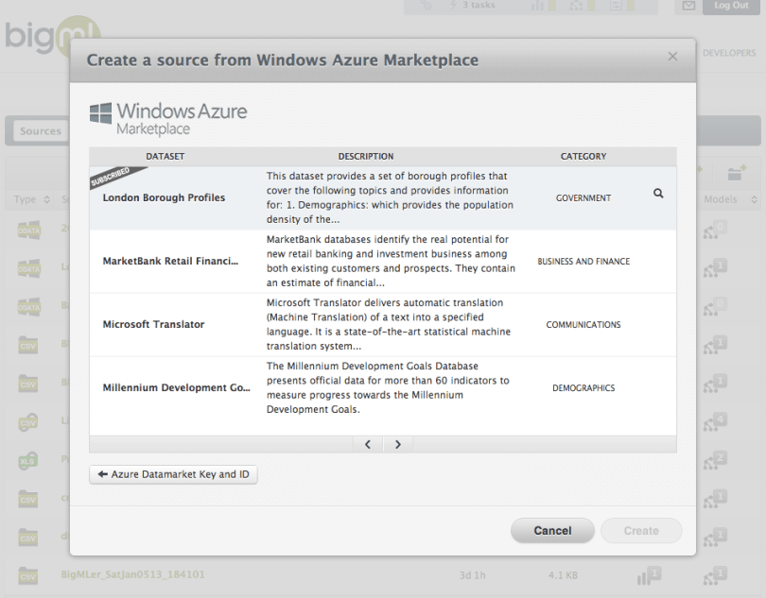
Task: Open the model tree icon beside BigMLer_SatJan0513
Action: click(x=715, y=574)
